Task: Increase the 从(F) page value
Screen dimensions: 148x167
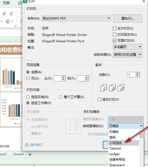Action: click(63, 77)
